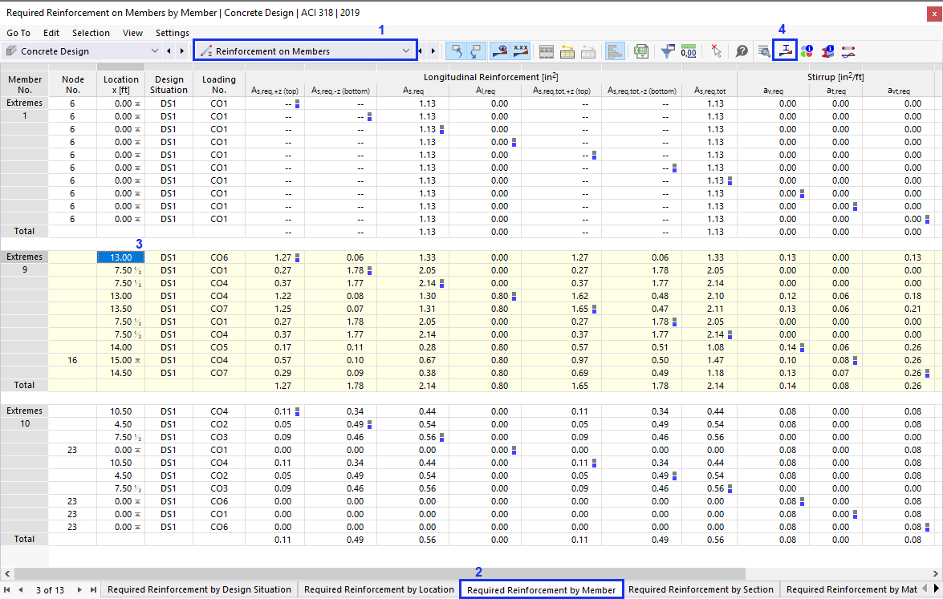Viewport: 943px width, 599px height.
Task: Toggle the bar-chart row highlighting button
Action: point(615,51)
